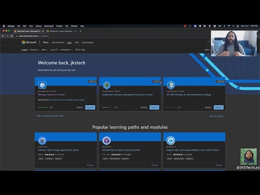Click the webcam video overlay thumbnail
Viewport: 260px width, 195px height.
pos(233,43)
